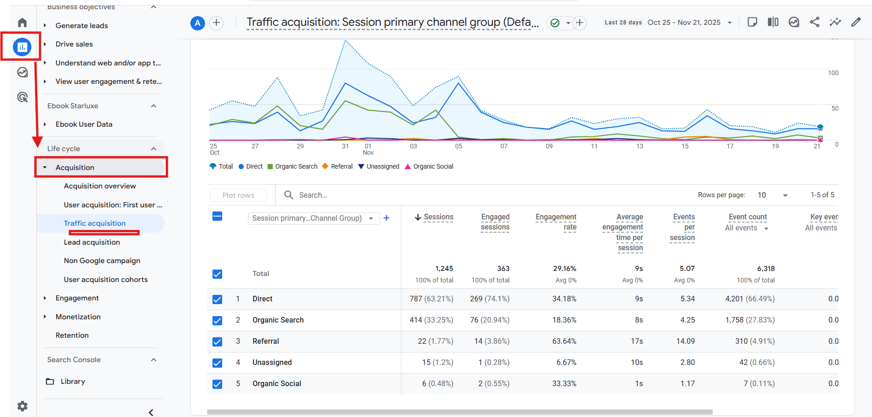This screenshot has width=872, height=417.
Task: Share this report using the share icon
Action: pos(814,22)
